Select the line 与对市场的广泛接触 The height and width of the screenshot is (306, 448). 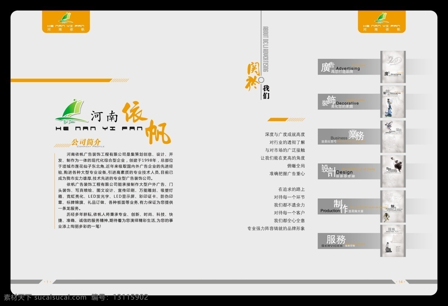click(x=285, y=150)
